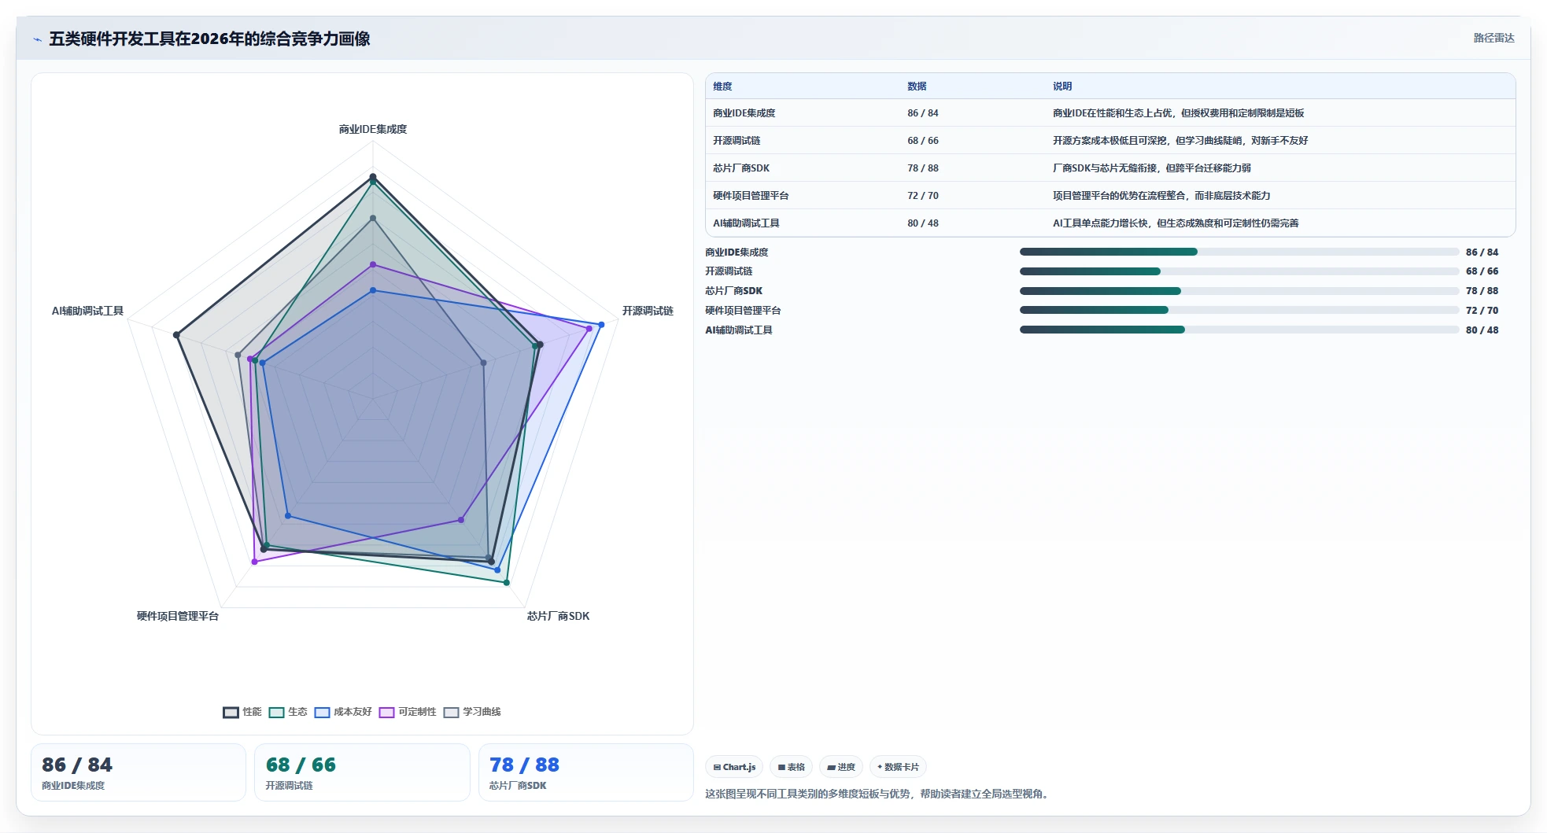Click the footer caption starting 这张图呈现
Viewport: 1547px width, 833px height.
[878, 794]
